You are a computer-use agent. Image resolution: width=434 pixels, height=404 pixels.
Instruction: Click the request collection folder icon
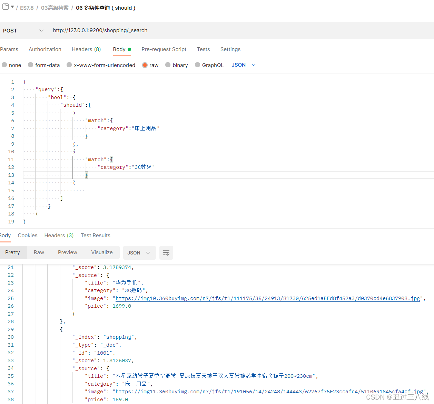click(x=6, y=7)
